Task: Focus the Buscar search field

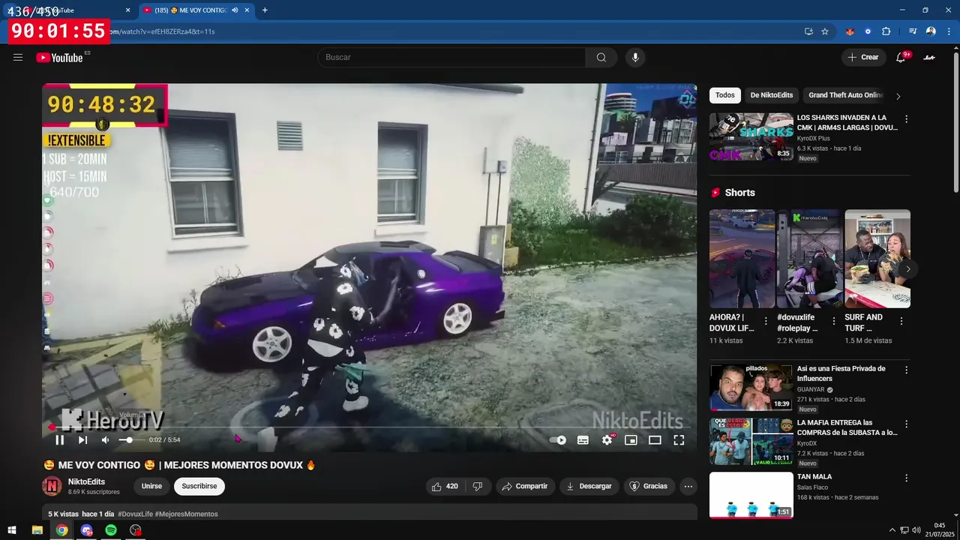Action: (x=451, y=57)
